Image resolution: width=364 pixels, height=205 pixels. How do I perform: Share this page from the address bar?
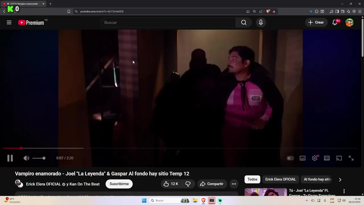click(x=261, y=11)
